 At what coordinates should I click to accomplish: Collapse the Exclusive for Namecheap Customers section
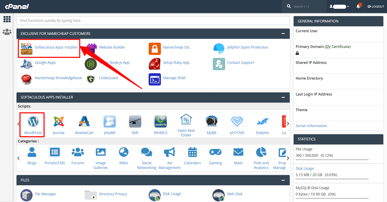click(283, 34)
